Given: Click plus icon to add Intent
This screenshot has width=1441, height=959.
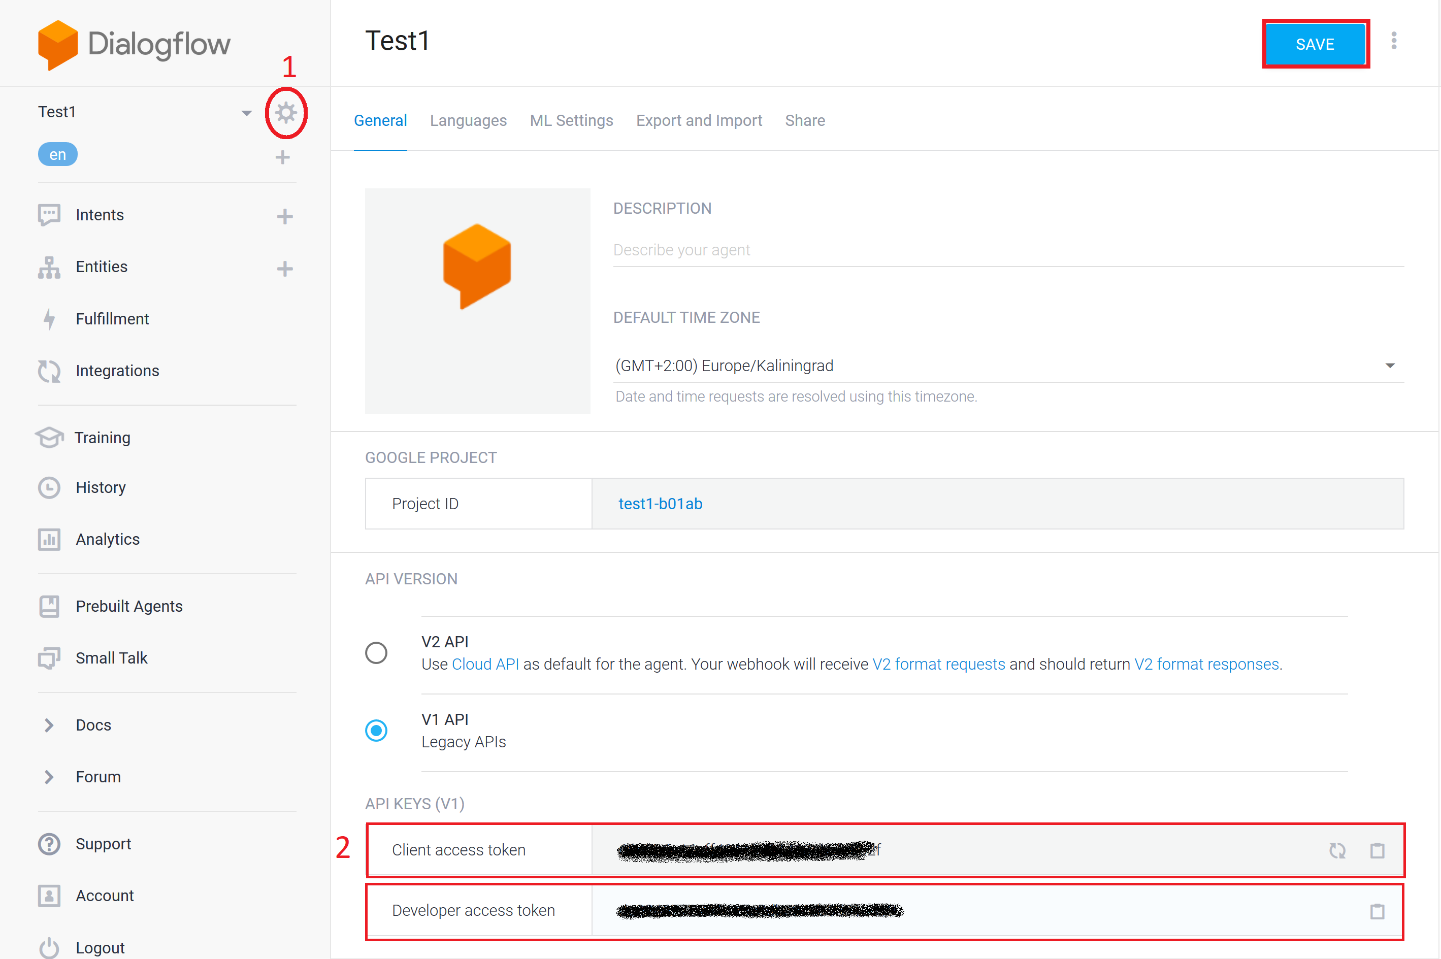Looking at the screenshot, I should pyautogui.click(x=284, y=216).
